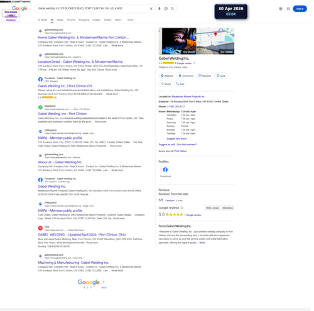This screenshot has height=311, width=314.
Task: Open the Google apps grid
Action: 288,9
